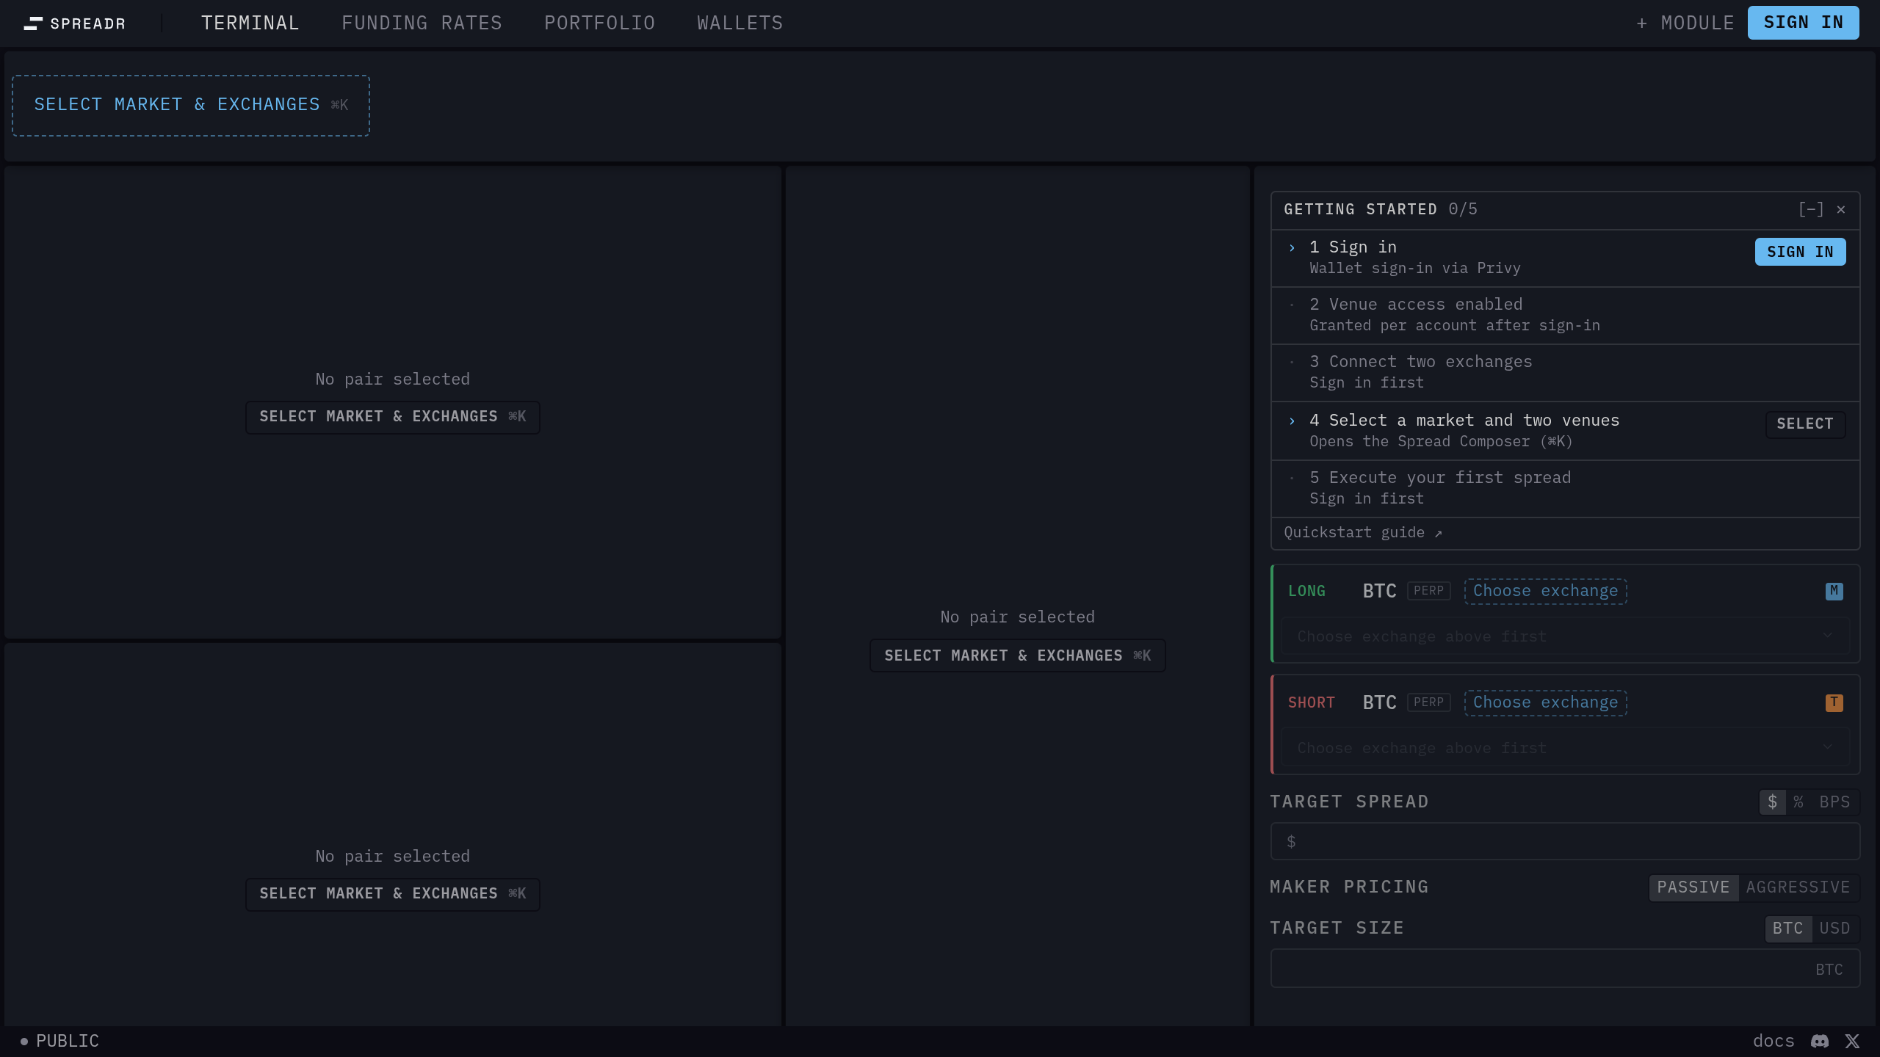Open Choose exchange for SHORT leg

[1545, 702]
